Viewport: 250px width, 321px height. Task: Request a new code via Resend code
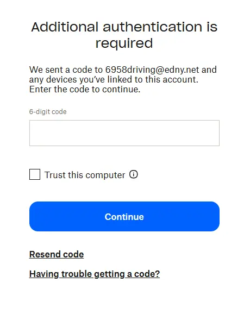pos(57,255)
